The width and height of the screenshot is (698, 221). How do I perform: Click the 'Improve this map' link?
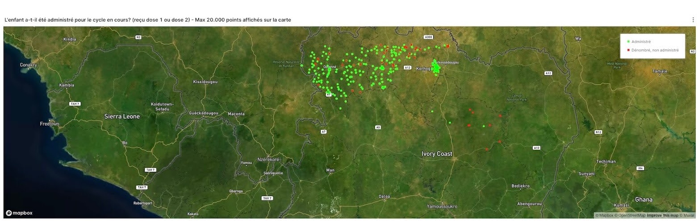click(663, 216)
